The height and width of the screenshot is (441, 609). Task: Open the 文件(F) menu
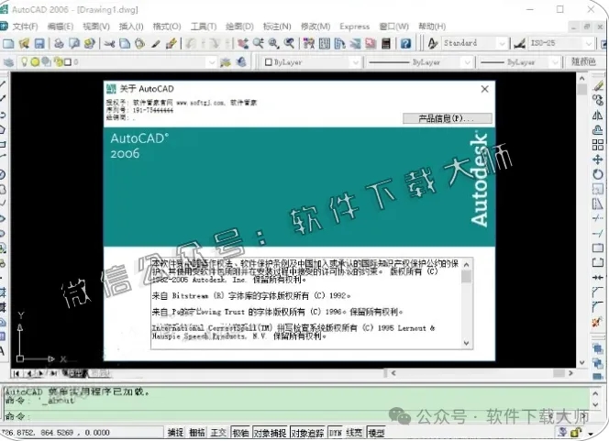coord(26,27)
